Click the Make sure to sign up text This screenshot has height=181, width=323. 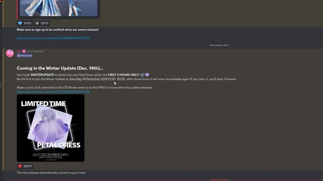coord(58,30)
